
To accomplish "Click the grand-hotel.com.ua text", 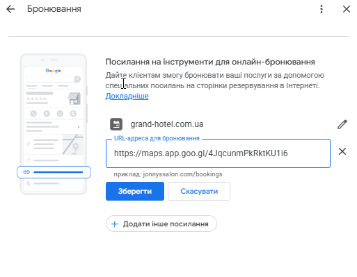I will point(167,124).
